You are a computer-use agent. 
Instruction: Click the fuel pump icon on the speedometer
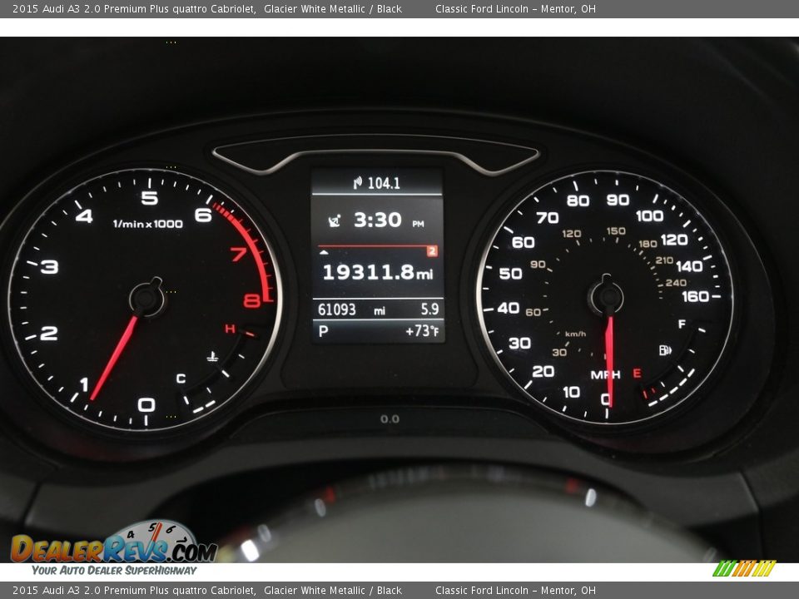pyautogui.click(x=665, y=350)
